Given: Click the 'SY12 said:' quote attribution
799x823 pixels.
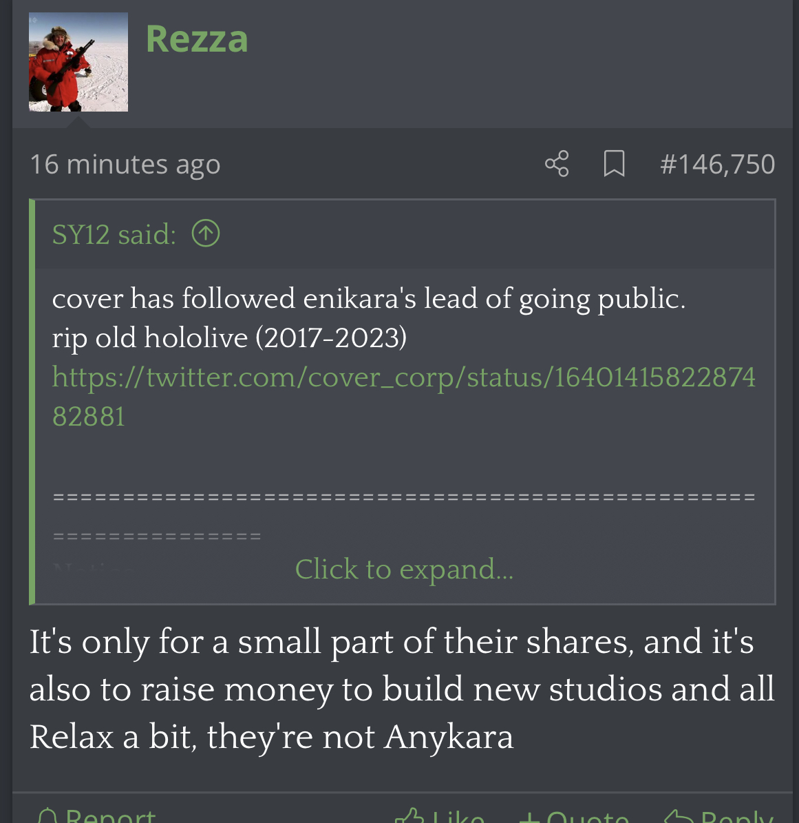Looking at the screenshot, I should [114, 234].
